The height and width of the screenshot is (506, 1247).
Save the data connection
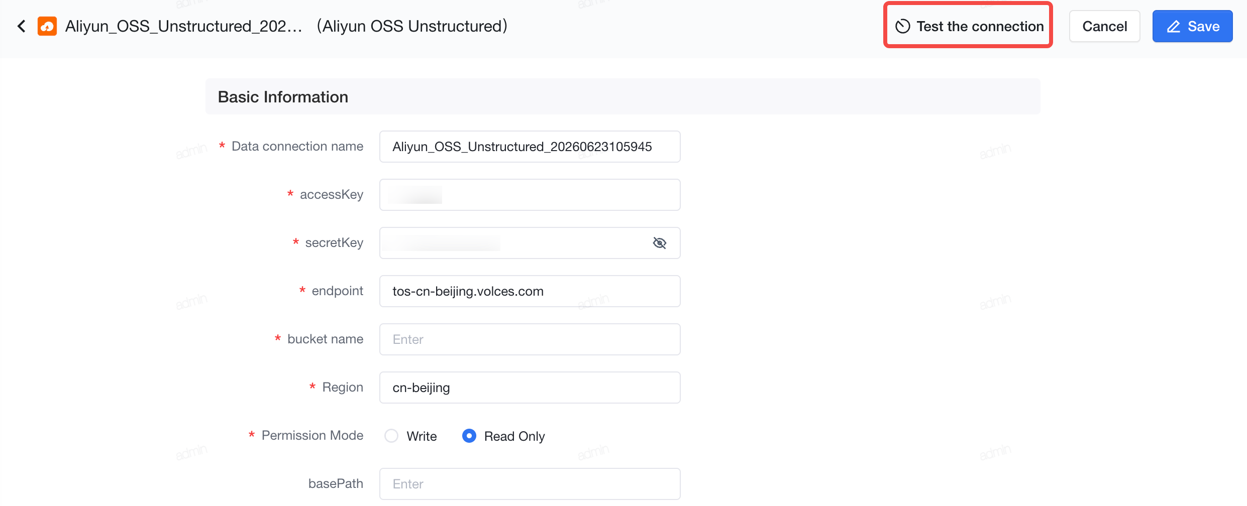pyautogui.click(x=1192, y=26)
